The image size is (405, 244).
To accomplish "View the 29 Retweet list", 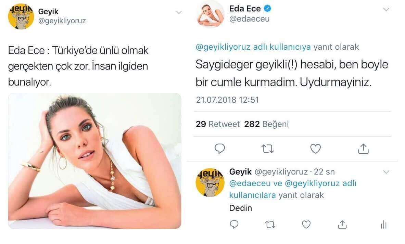I will (x=217, y=124).
